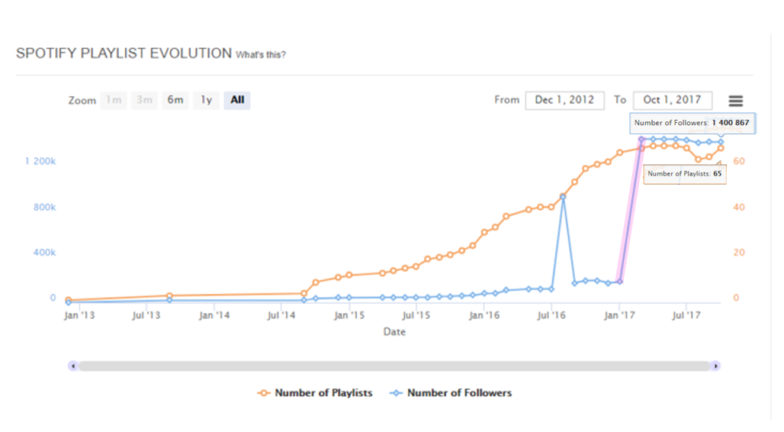The height and width of the screenshot is (432, 784).
Task: Click the chart range navigator scrollbar track
Action: (394, 366)
